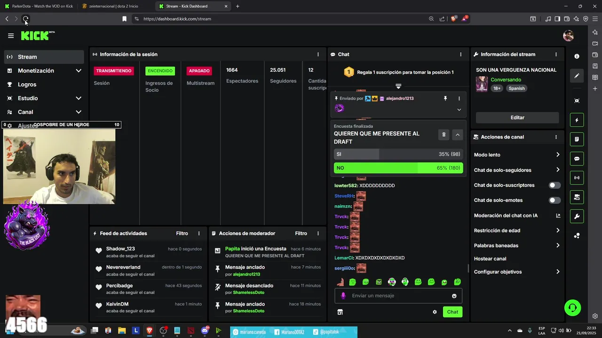Open the emoji picker in message box
The height and width of the screenshot is (338, 602).
point(454,296)
